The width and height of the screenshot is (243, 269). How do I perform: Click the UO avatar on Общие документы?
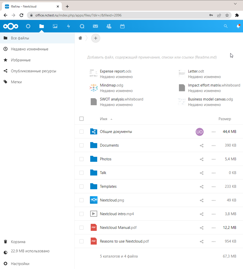pyautogui.click(x=199, y=132)
